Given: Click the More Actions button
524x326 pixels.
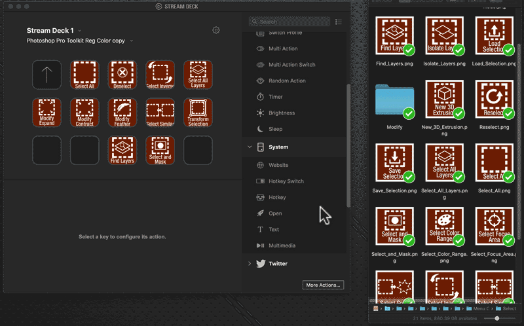Looking at the screenshot, I should [x=323, y=285].
